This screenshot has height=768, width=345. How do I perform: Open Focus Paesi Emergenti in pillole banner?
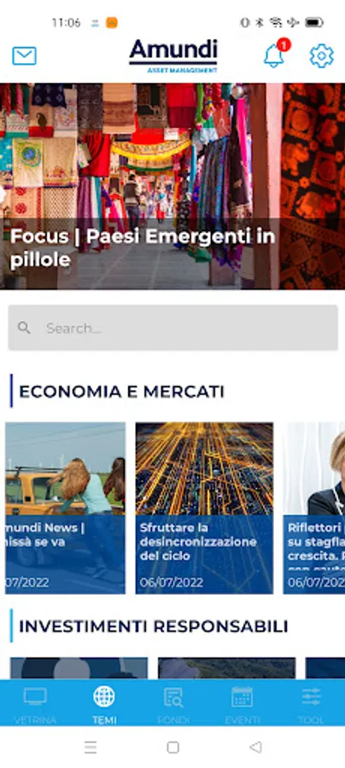click(x=172, y=186)
